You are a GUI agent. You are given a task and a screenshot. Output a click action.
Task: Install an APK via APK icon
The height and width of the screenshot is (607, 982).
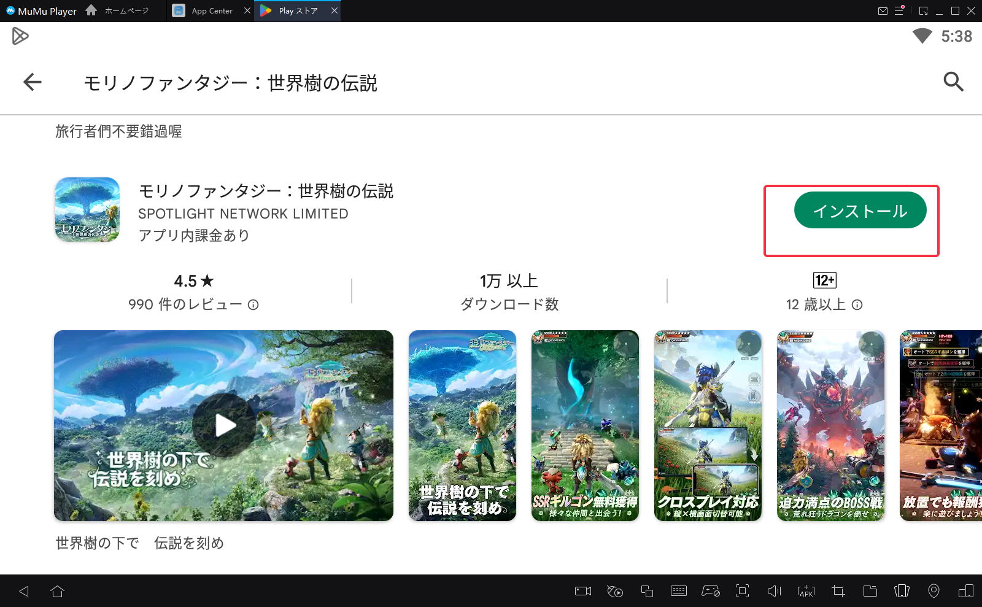coord(806,591)
